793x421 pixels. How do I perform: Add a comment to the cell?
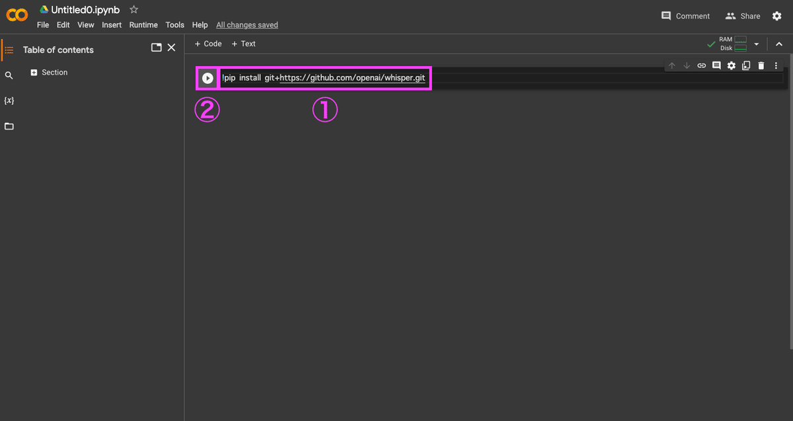pyautogui.click(x=716, y=65)
